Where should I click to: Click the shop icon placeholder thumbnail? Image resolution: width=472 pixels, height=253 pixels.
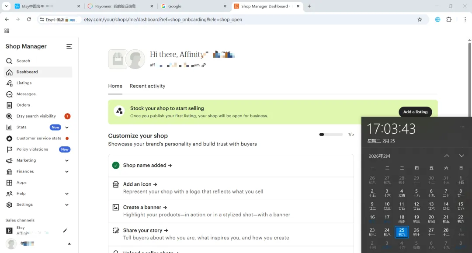[x=118, y=59]
